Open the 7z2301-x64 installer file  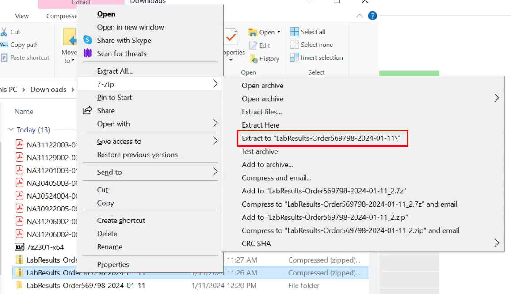click(45, 247)
